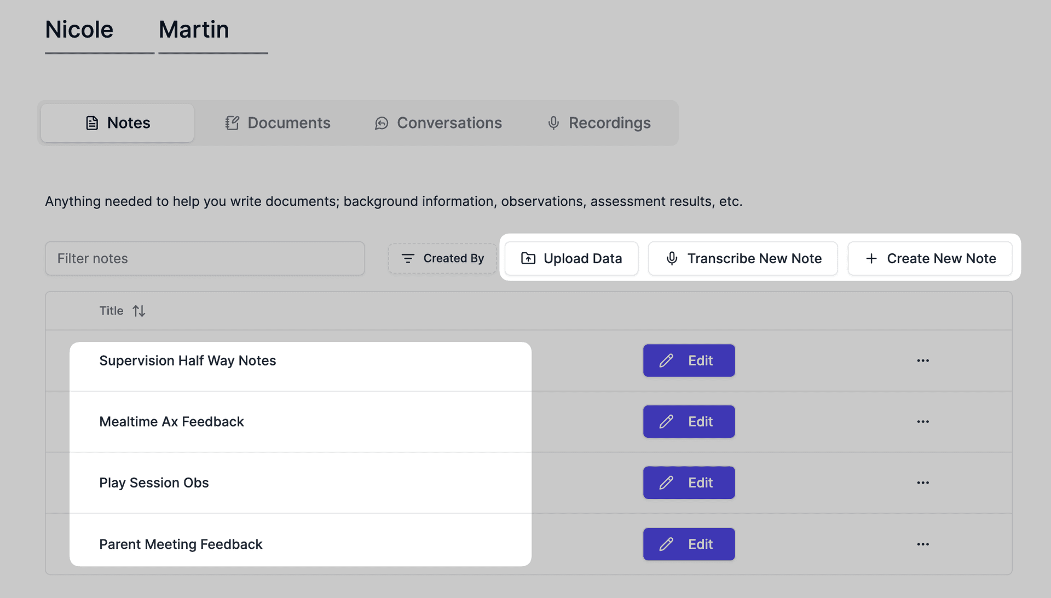Switch to the Nicole tab
The image size is (1051, 598).
coord(79,30)
